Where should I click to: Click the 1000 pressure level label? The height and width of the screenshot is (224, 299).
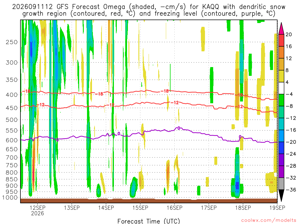(10, 198)
